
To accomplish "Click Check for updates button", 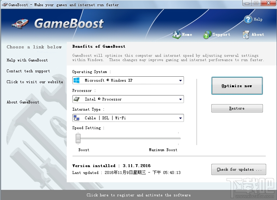I will point(239,169).
